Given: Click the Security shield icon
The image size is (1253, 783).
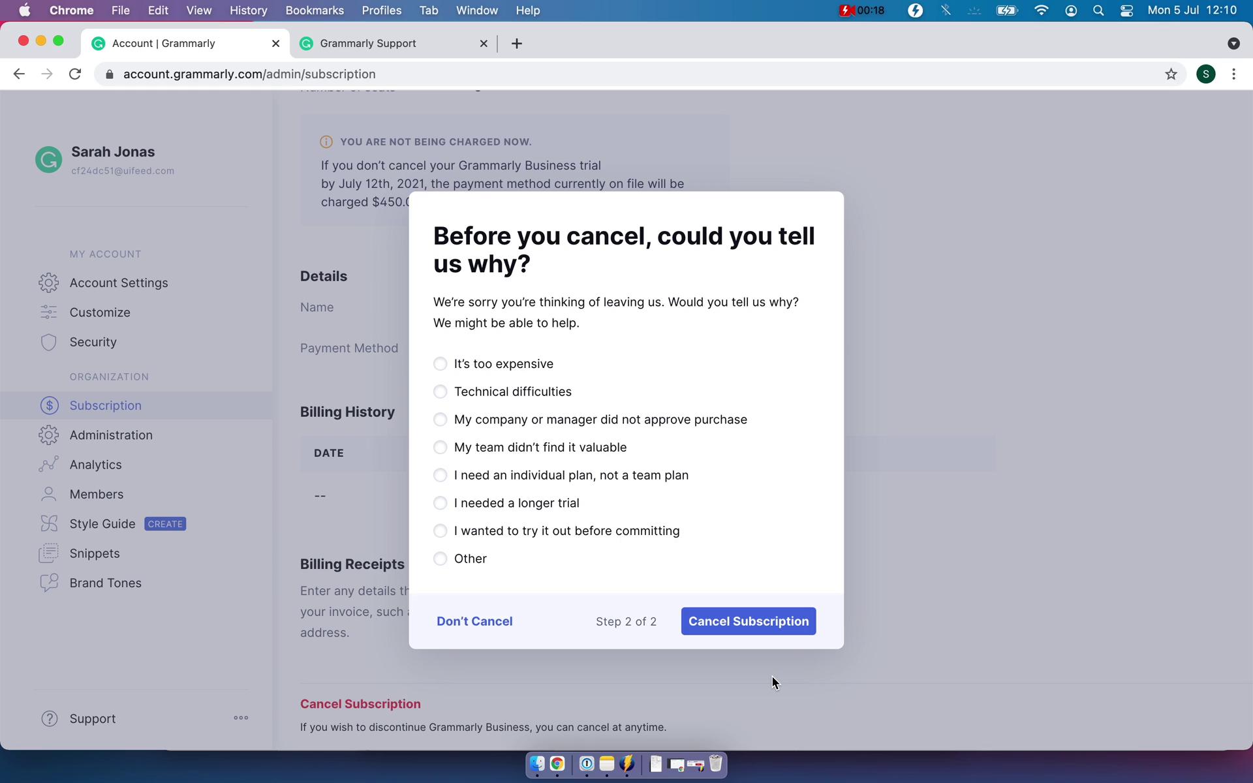Looking at the screenshot, I should click(x=49, y=343).
